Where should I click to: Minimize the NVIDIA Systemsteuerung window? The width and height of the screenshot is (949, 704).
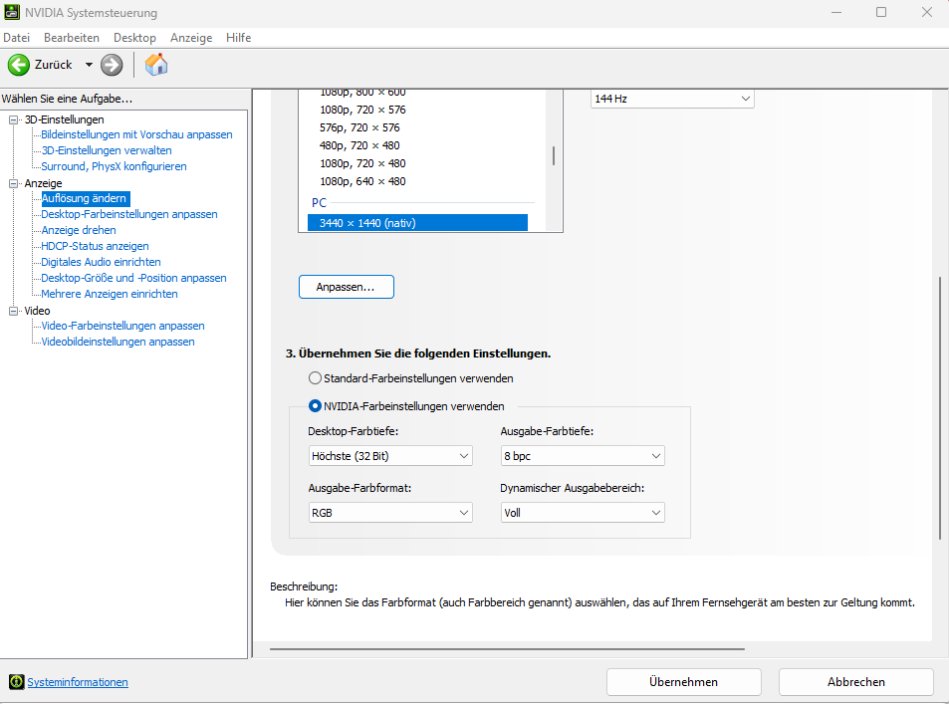pos(836,12)
